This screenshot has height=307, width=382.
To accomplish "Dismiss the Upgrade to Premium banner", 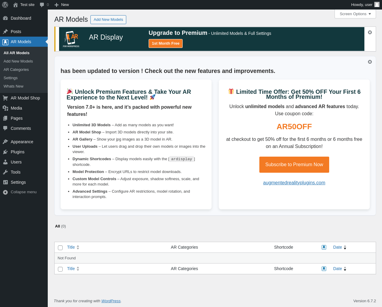I will 370,32.
